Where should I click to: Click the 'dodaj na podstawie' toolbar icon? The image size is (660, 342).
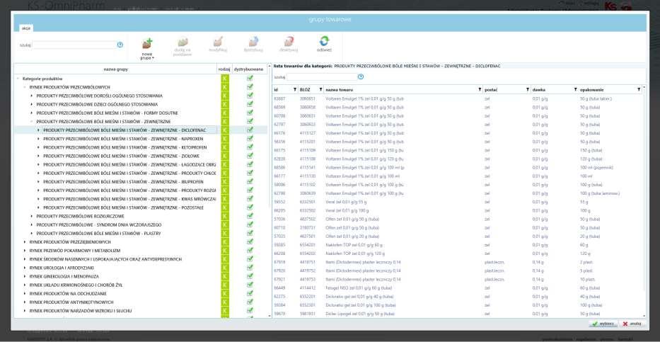pyautogui.click(x=183, y=42)
